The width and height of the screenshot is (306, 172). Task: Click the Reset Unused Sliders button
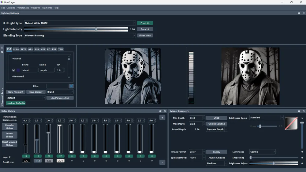point(9,144)
